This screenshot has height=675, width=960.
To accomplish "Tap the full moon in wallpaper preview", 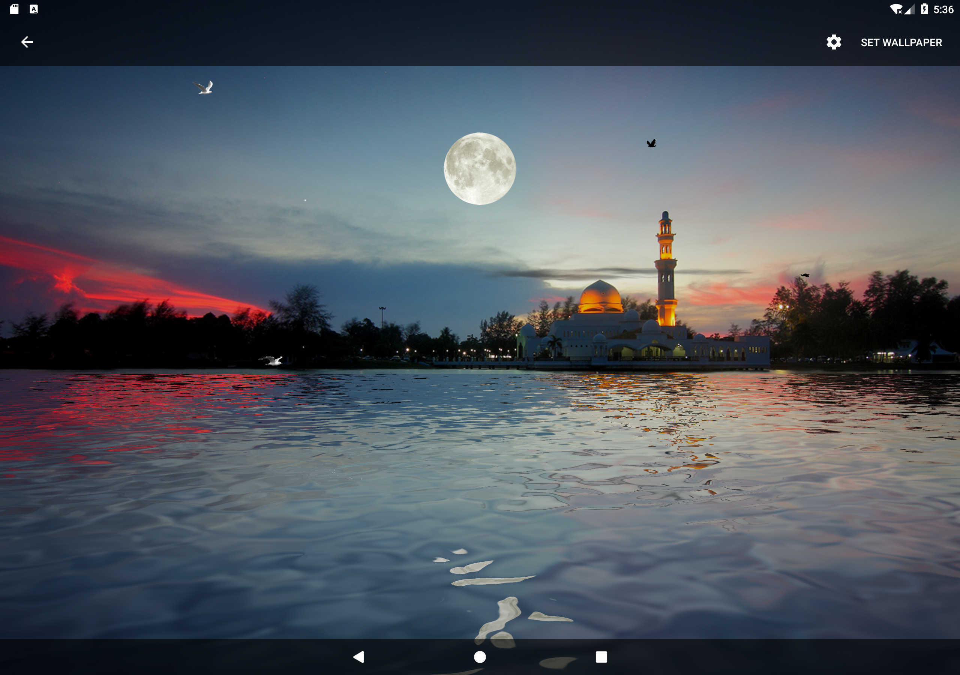I will [480, 168].
